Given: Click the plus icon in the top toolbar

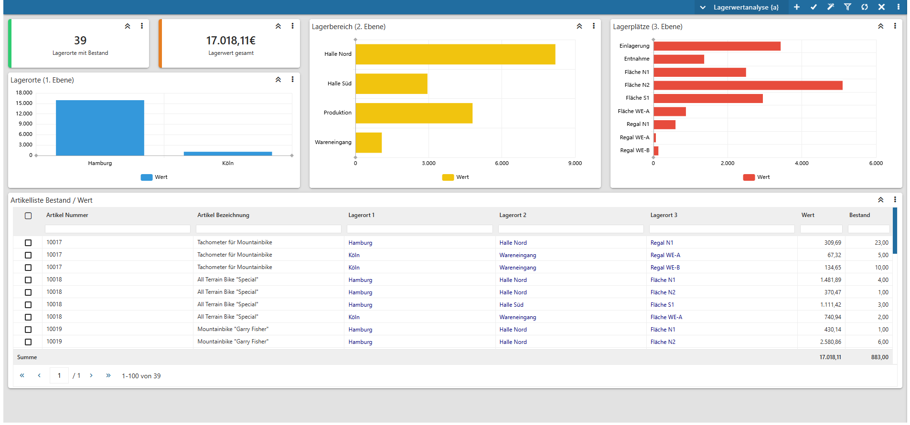Looking at the screenshot, I should click(797, 7).
